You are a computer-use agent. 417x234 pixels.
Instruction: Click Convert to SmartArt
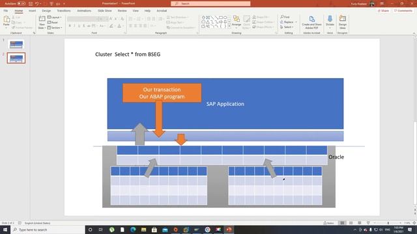coord(181,27)
